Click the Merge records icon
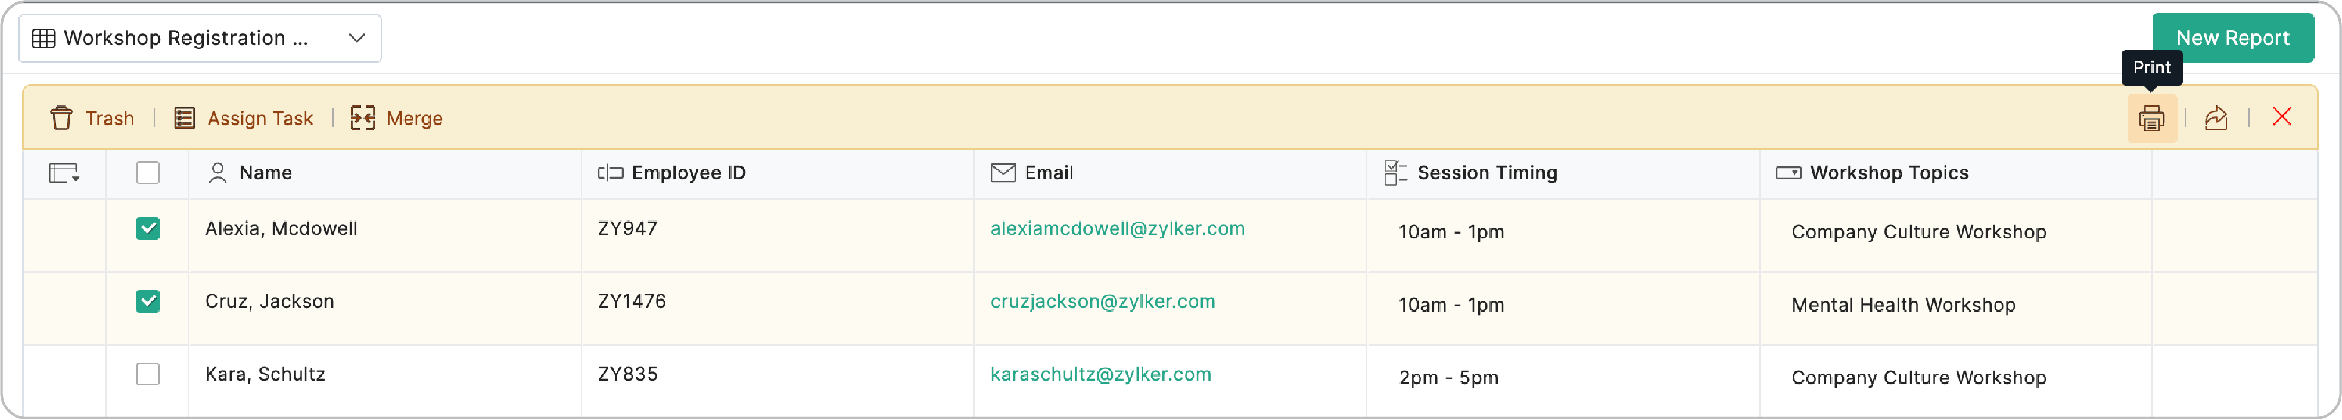This screenshot has height=420, width=2342. (x=363, y=118)
